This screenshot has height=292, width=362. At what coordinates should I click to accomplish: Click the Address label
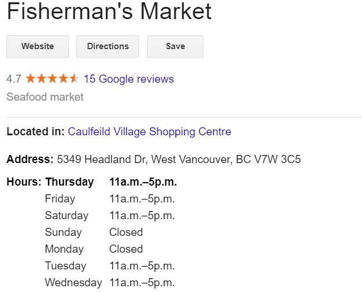coord(30,159)
